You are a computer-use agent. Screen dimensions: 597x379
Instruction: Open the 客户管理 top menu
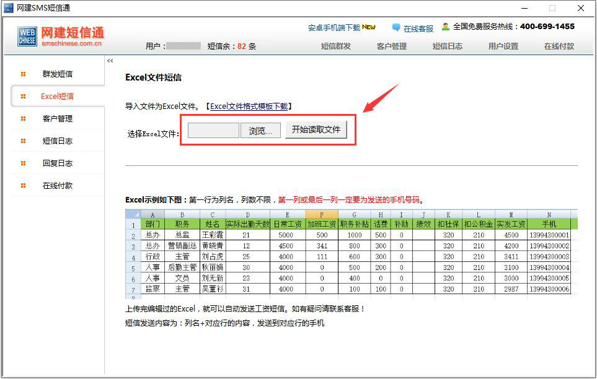pyautogui.click(x=391, y=46)
